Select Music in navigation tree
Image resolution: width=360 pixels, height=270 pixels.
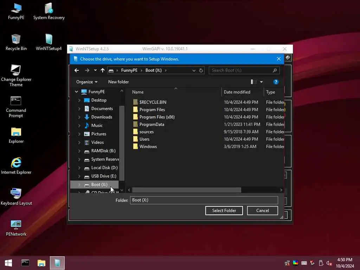[x=97, y=126]
